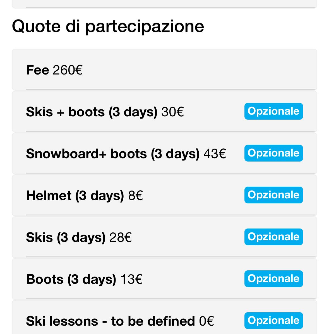Tap the Snowboard+ boots (3 days) label
329x334 pixels.
(112, 153)
